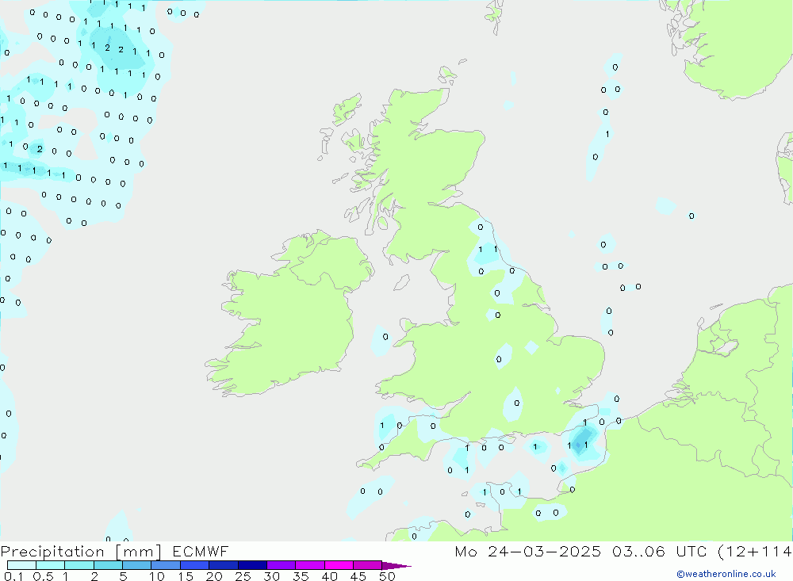This screenshot has width=793, height=581.
Task: Open the weatheronline.co.uk copyright link
Action: [x=726, y=574]
